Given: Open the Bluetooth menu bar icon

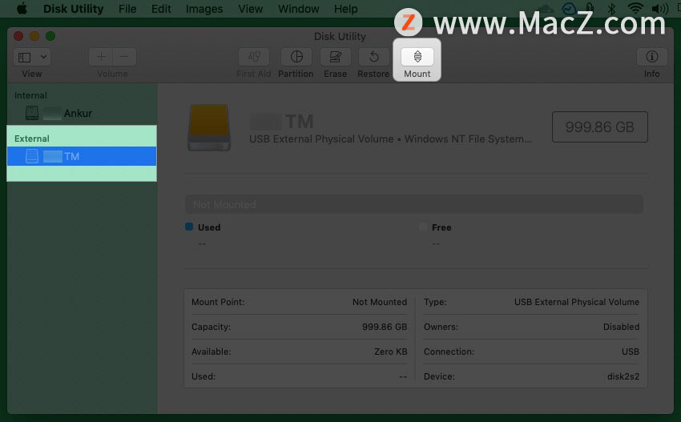Looking at the screenshot, I should pyautogui.click(x=611, y=8).
